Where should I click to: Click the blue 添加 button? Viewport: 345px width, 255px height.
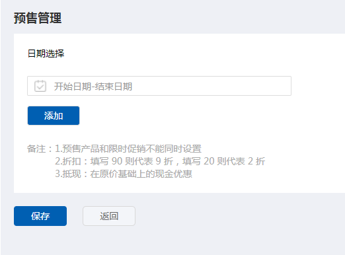pos(54,116)
